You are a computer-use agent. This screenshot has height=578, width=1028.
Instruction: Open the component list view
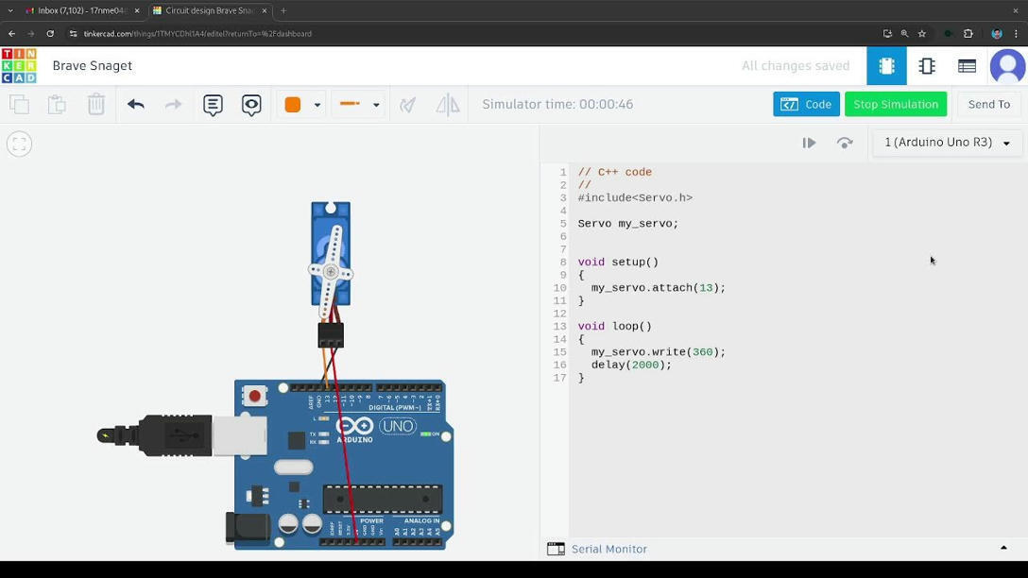click(967, 66)
